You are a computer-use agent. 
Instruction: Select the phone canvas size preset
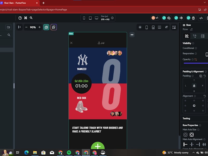84,18
